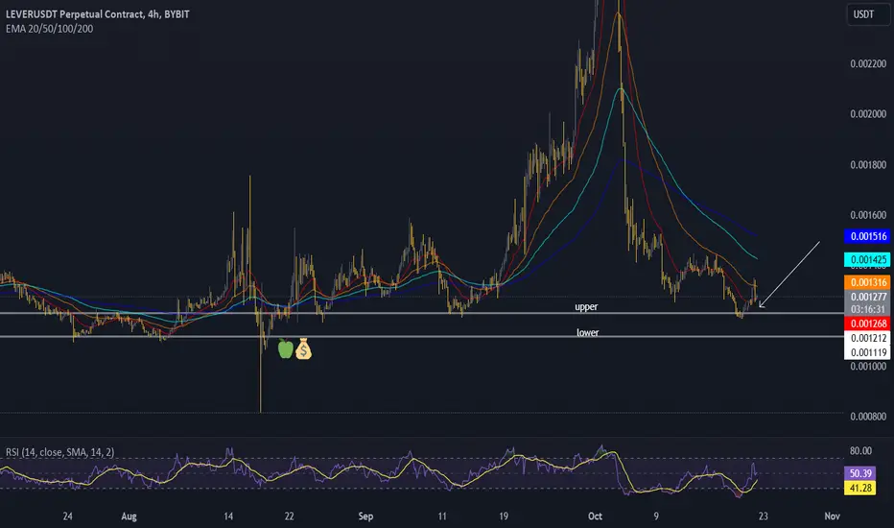The width and height of the screenshot is (894, 528).
Task: Click the '9' date axis label
Action: 656,516
